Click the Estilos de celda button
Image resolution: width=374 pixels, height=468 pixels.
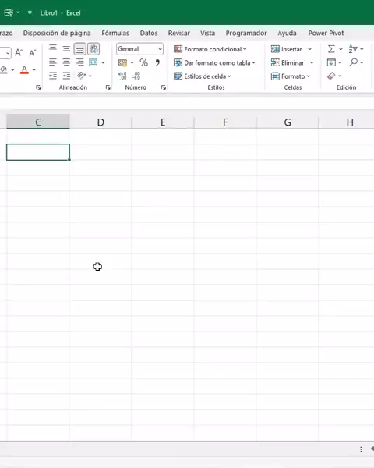[x=203, y=76]
